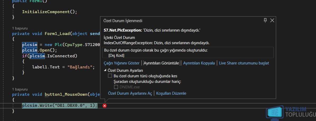Viewport: 316px width, 121px height.
Task: Click the highlighted plcsim.Write code line
Action: tap(60, 105)
